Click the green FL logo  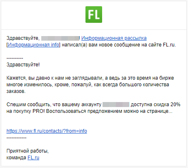94,15
